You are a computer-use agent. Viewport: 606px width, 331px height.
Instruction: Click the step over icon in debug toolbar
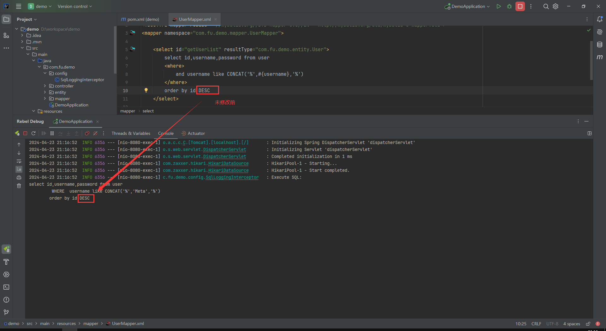point(60,133)
